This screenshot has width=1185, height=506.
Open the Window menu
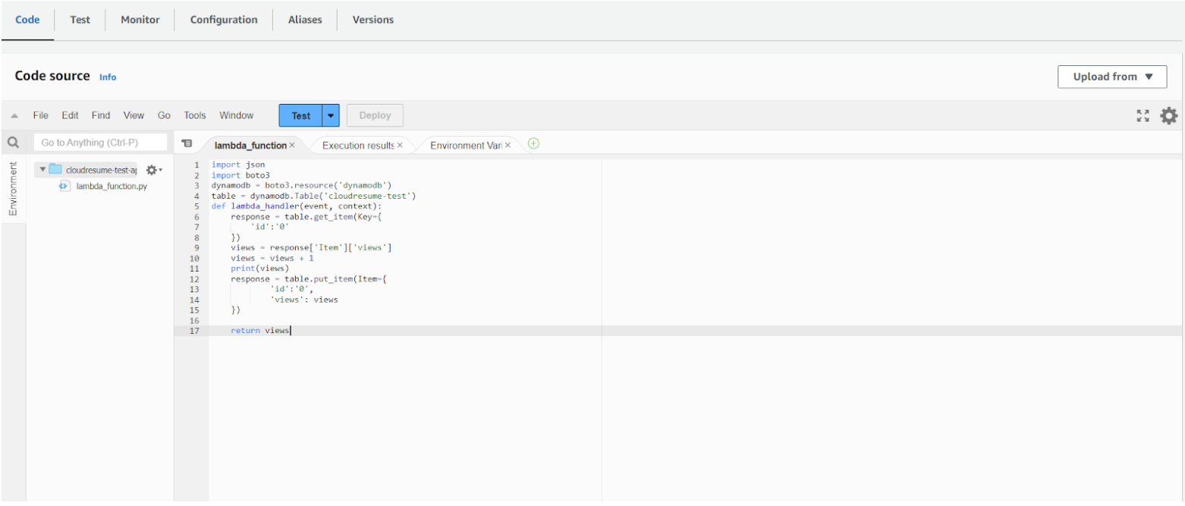pyautogui.click(x=237, y=115)
